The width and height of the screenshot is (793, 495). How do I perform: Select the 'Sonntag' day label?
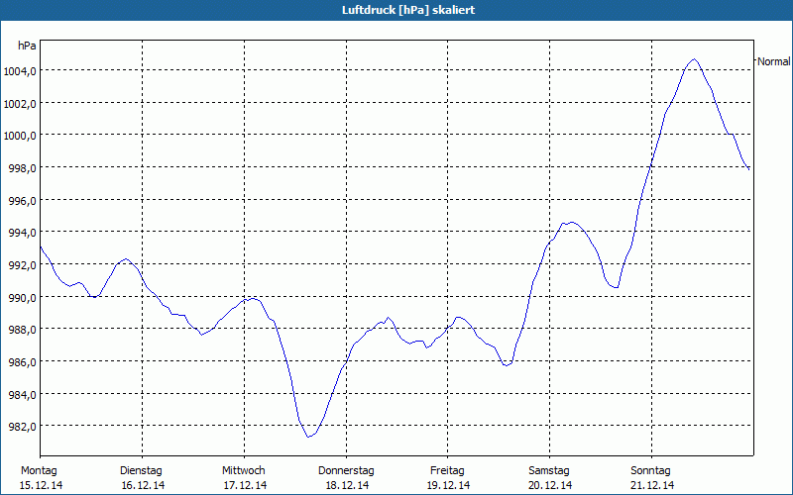pyautogui.click(x=650, y=471)
